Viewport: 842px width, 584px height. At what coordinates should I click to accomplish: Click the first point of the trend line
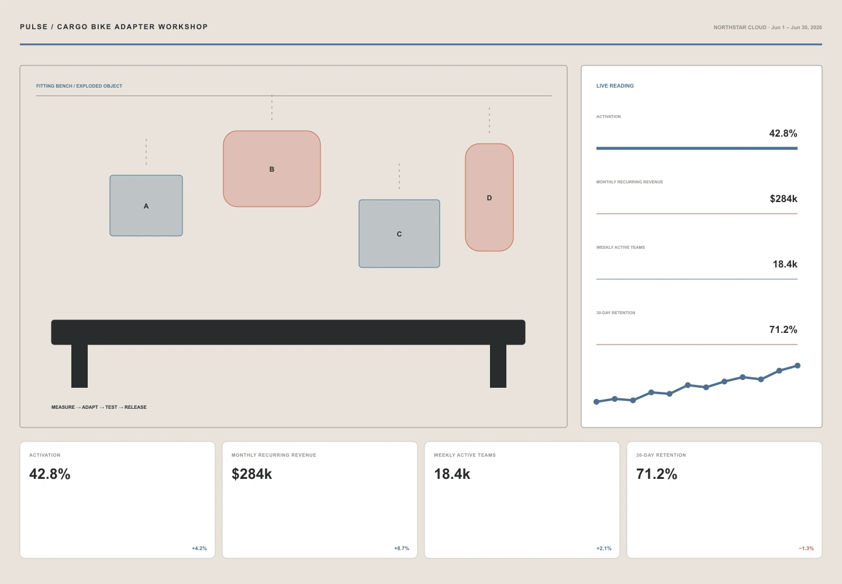point(596,402)
